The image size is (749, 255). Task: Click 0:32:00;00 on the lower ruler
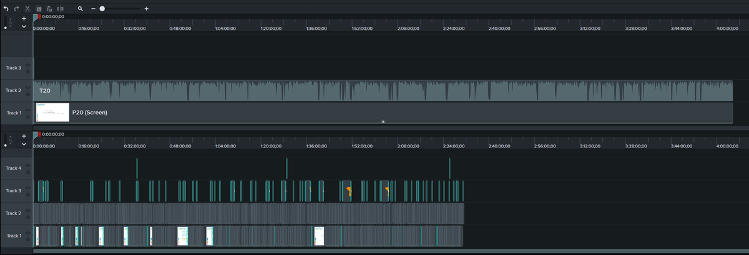(x=135, y=146)
